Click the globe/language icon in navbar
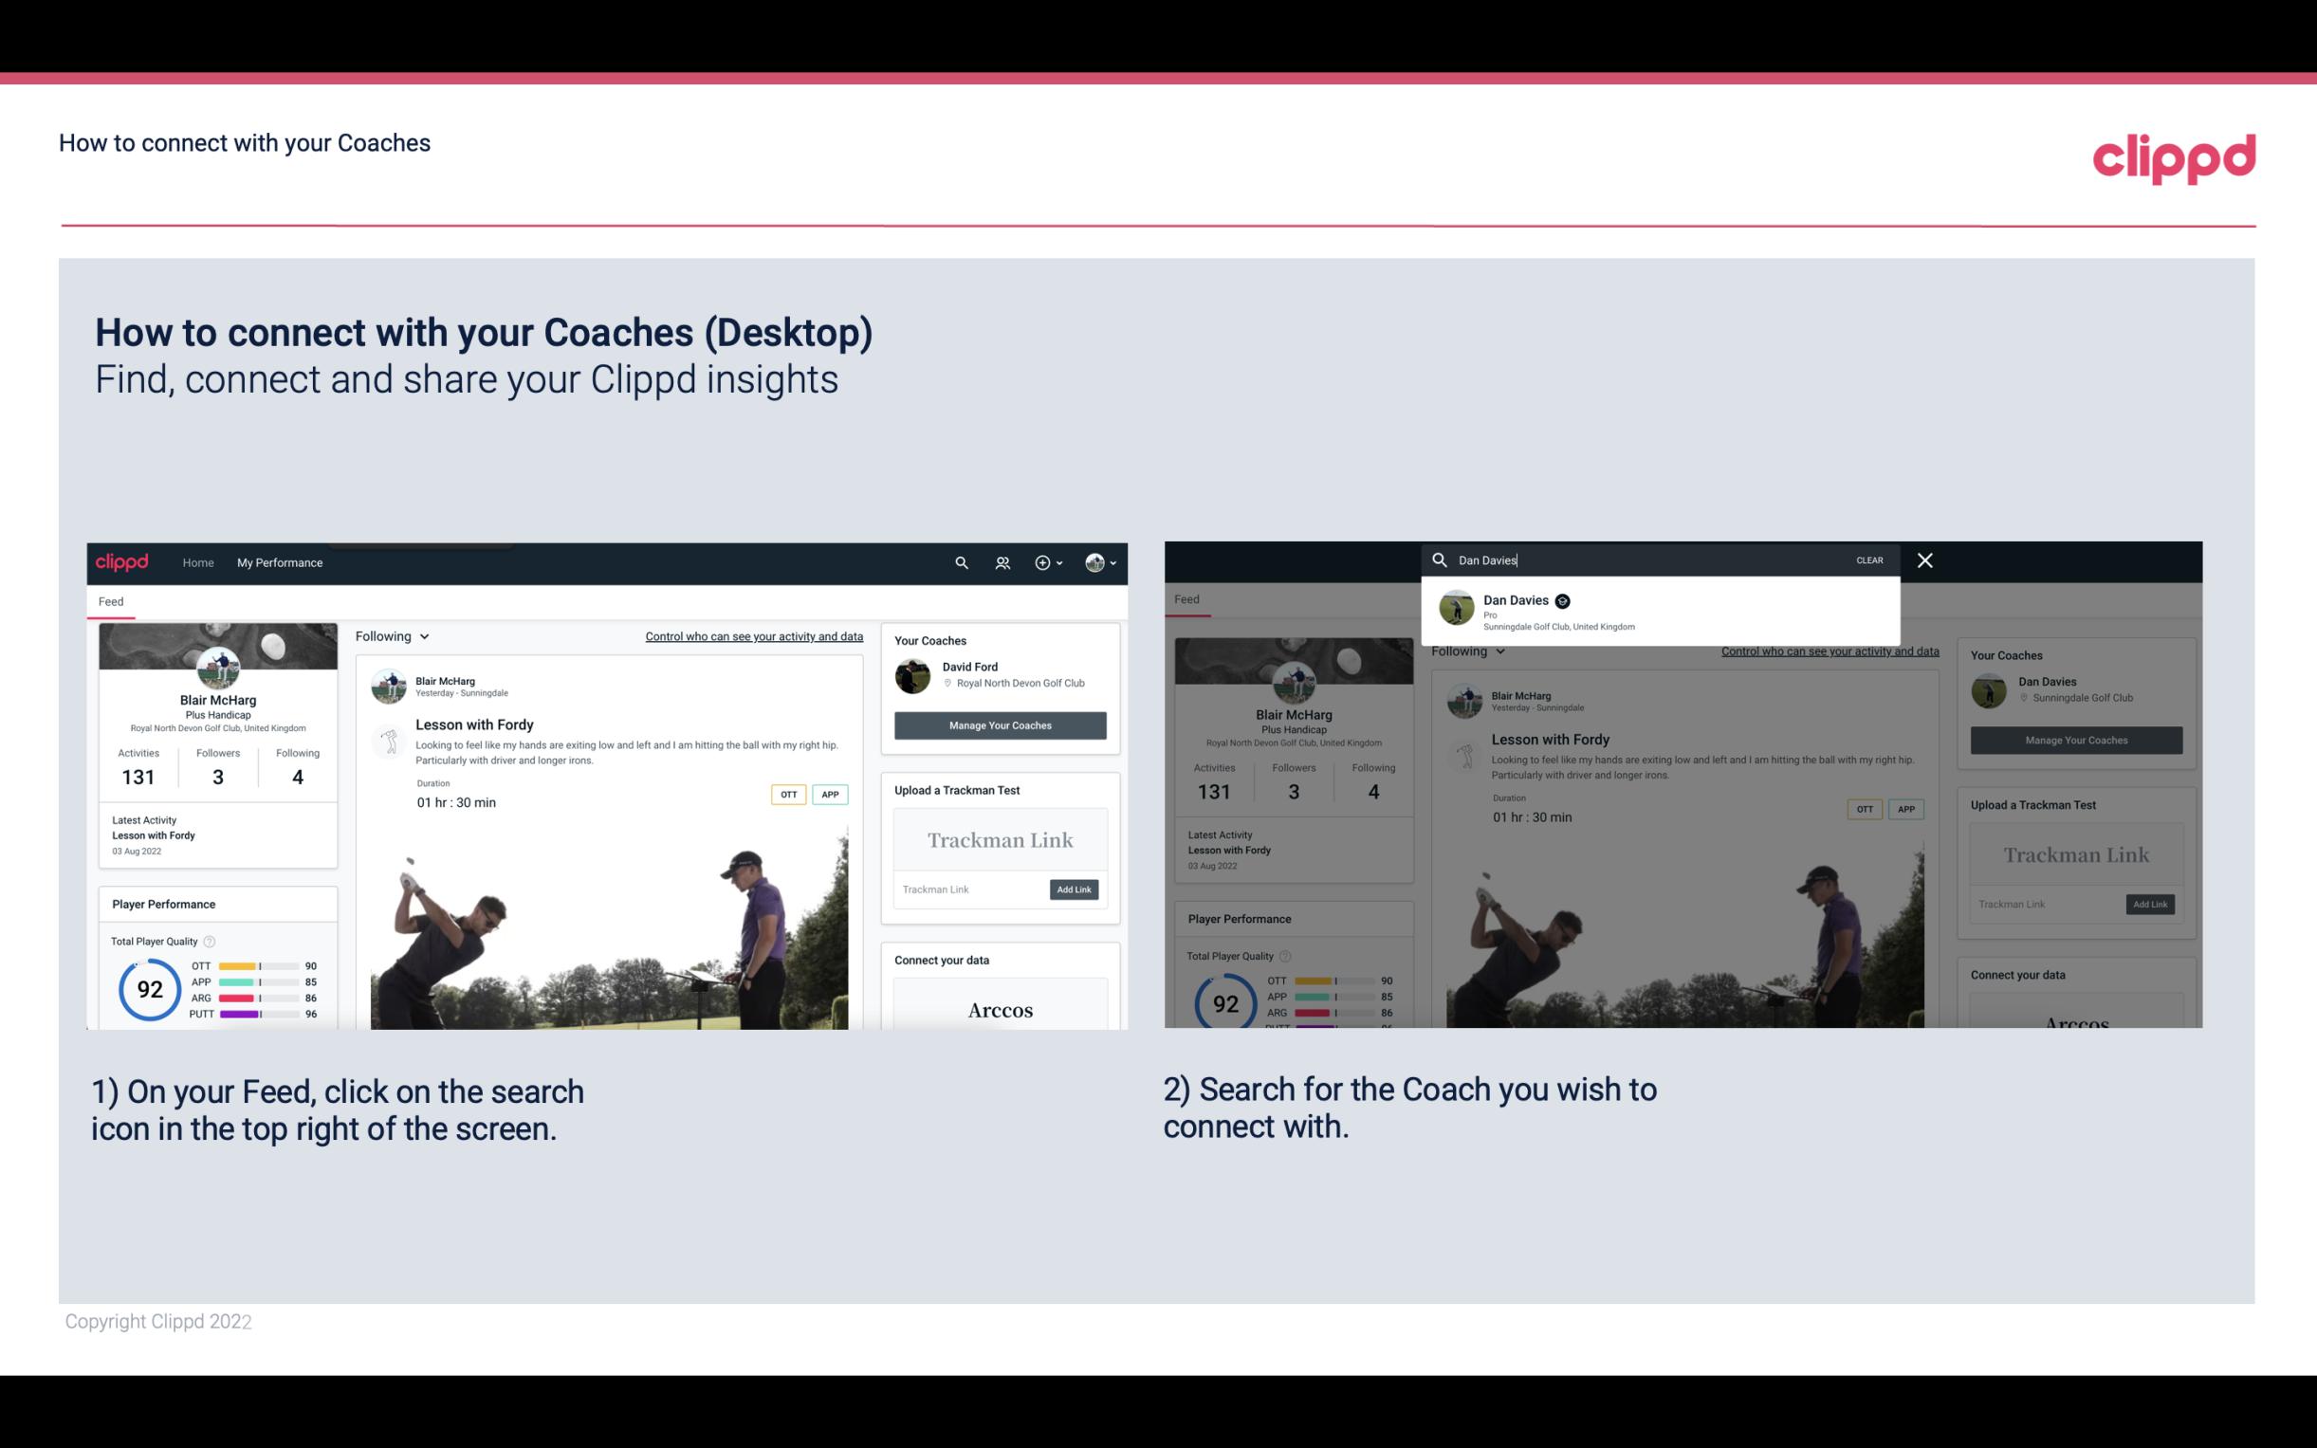The width and height of the screenshot is (2317, 1448). point(1094,562)
